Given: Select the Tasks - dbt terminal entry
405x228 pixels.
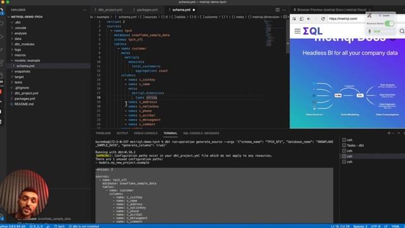Looking at the screenshot, I should pyautogui.click(x=355, y=145).
